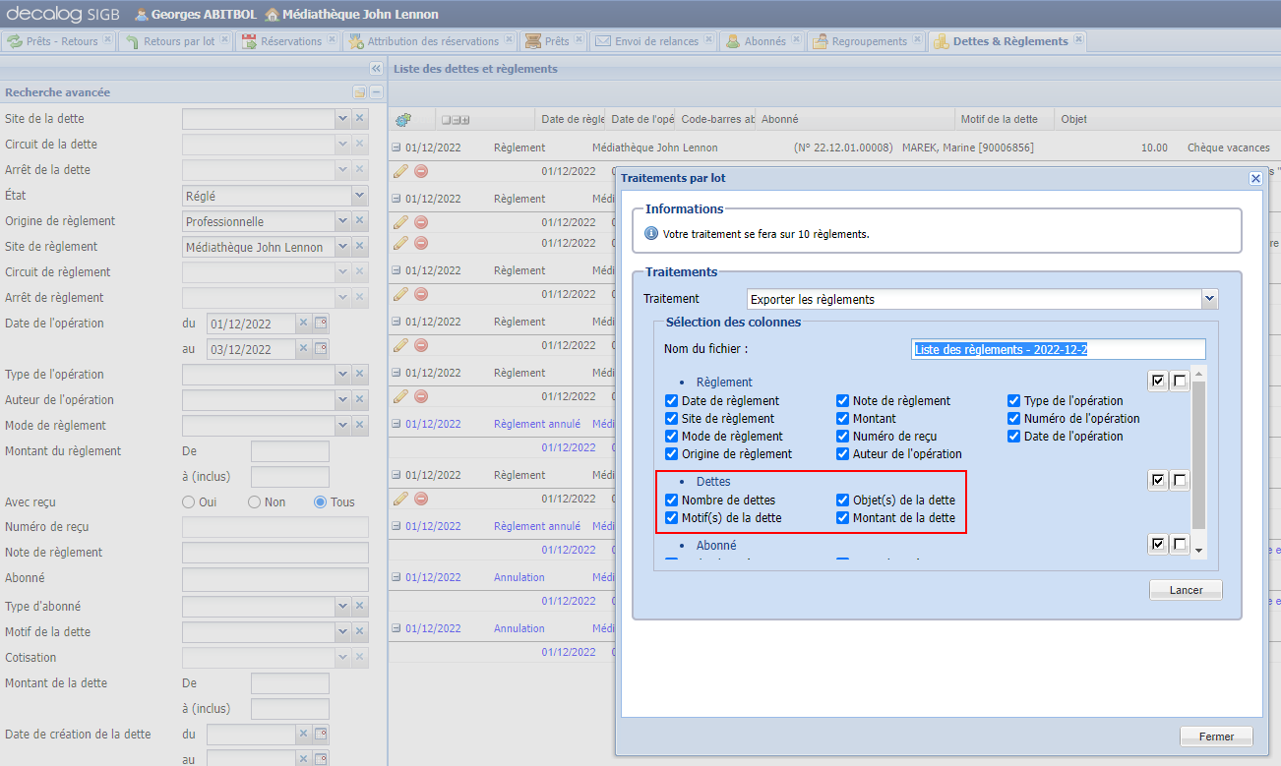Open the Traitement dropdown list
This screenshot has width=1281, height=766.
tap(1209, 299)
